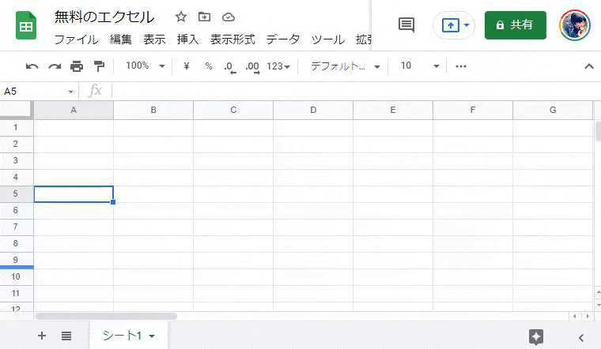Image resolution: width=601 pixels, height=349 pixels.
Task: Open the 123 number format dropdown
Action: point(278,66)
